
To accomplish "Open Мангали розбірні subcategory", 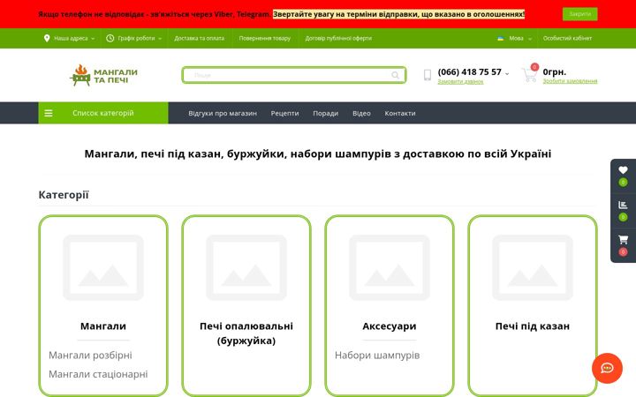I will pyautogui.click(x=90, y=356).
